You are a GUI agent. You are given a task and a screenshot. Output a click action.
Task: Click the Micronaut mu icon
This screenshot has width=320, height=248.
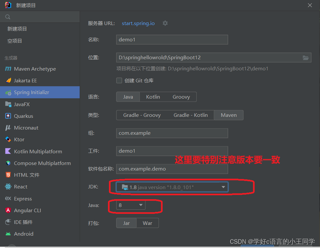(x=8, y=128)
